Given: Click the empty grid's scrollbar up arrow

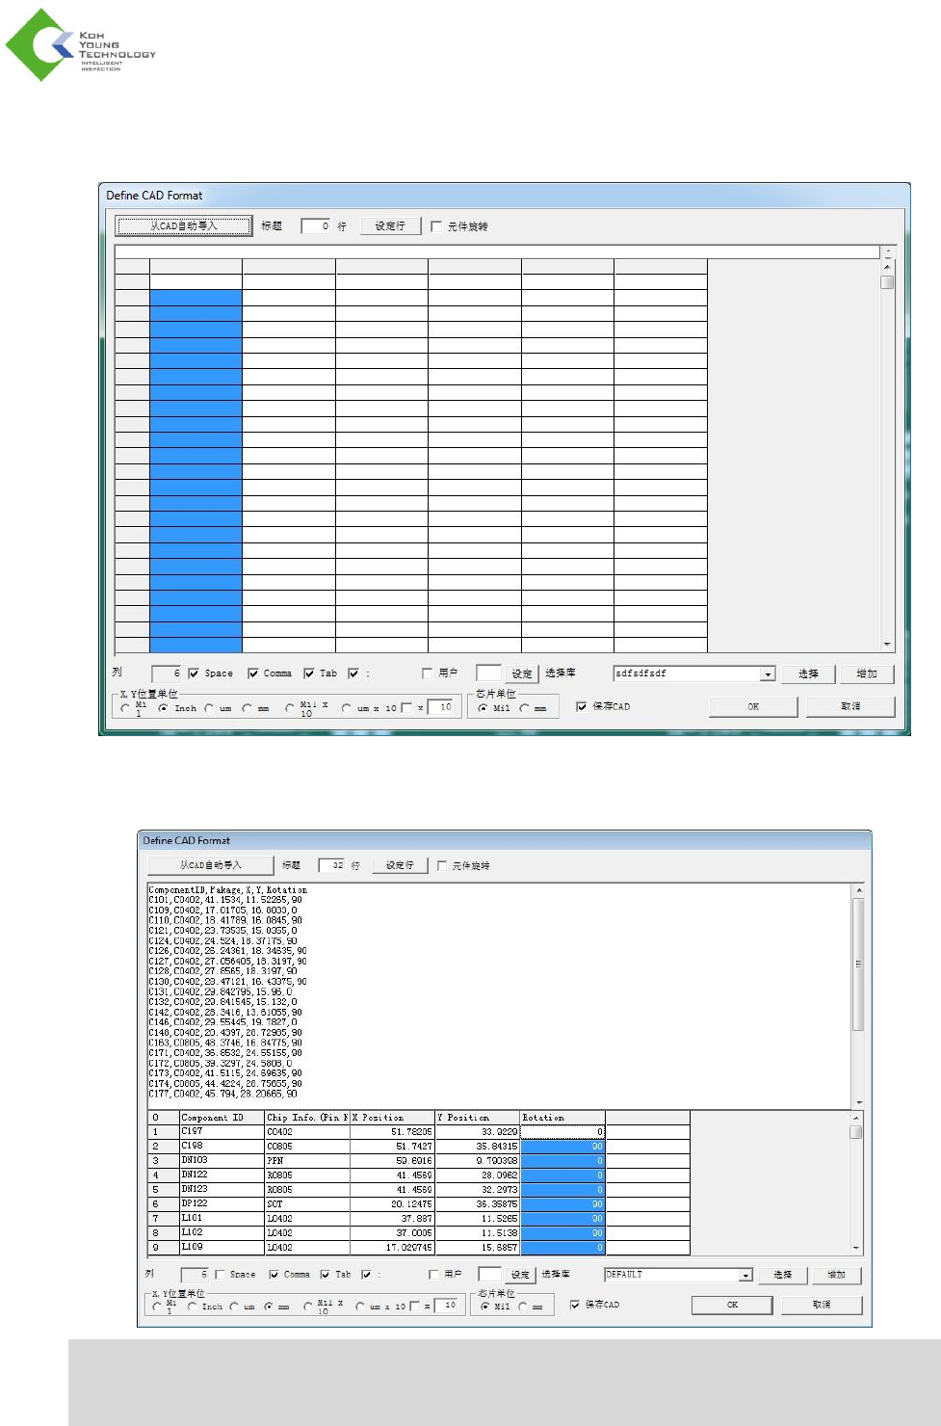Looking at the screenshot, I should (887, 267).
